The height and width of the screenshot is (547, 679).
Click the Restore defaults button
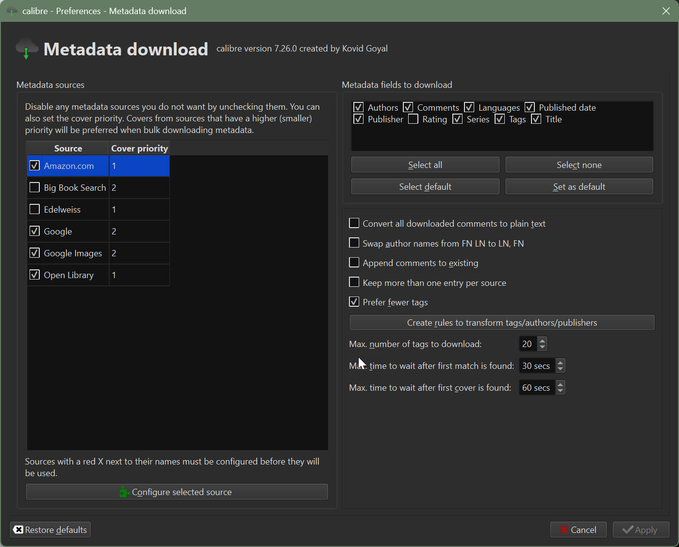click(50, 530)
